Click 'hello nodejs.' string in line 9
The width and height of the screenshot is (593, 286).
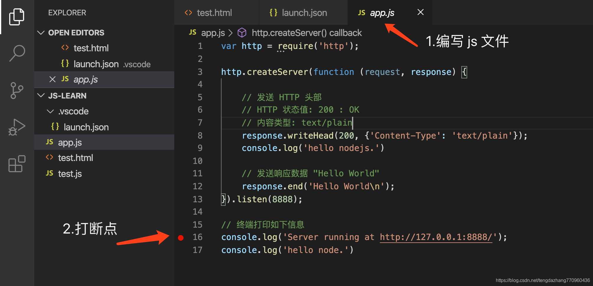point(341,148)
